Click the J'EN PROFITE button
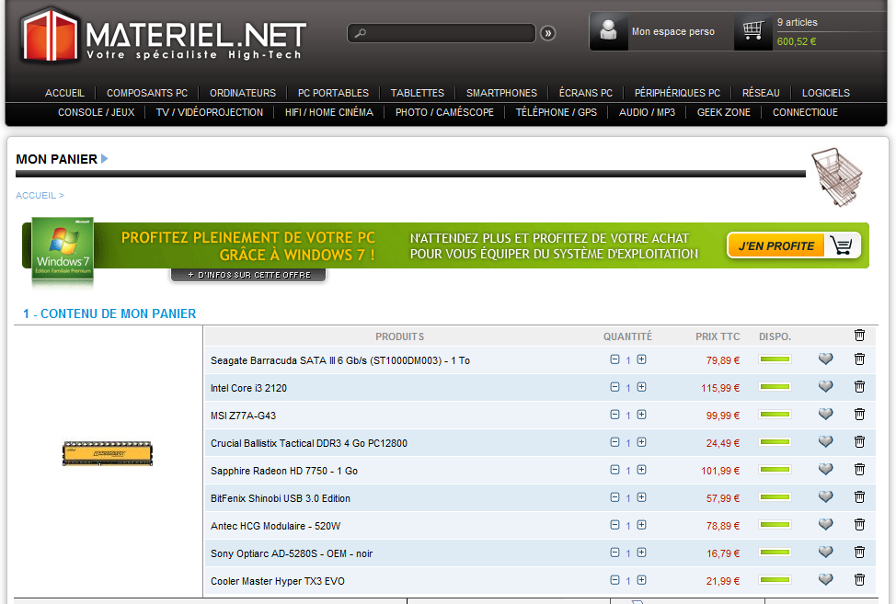This screenshot has width=896, height=604. click(793, 245)
